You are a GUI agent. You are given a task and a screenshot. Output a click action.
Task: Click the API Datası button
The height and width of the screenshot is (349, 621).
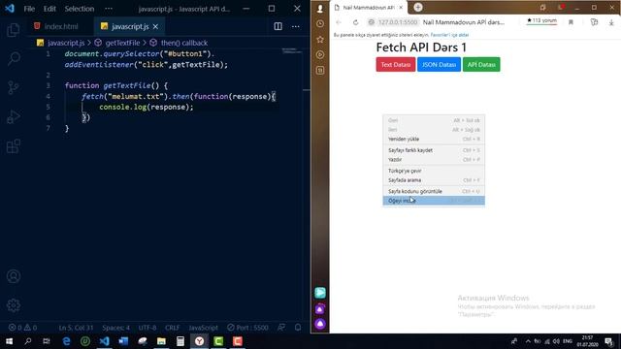coord(481,65)
